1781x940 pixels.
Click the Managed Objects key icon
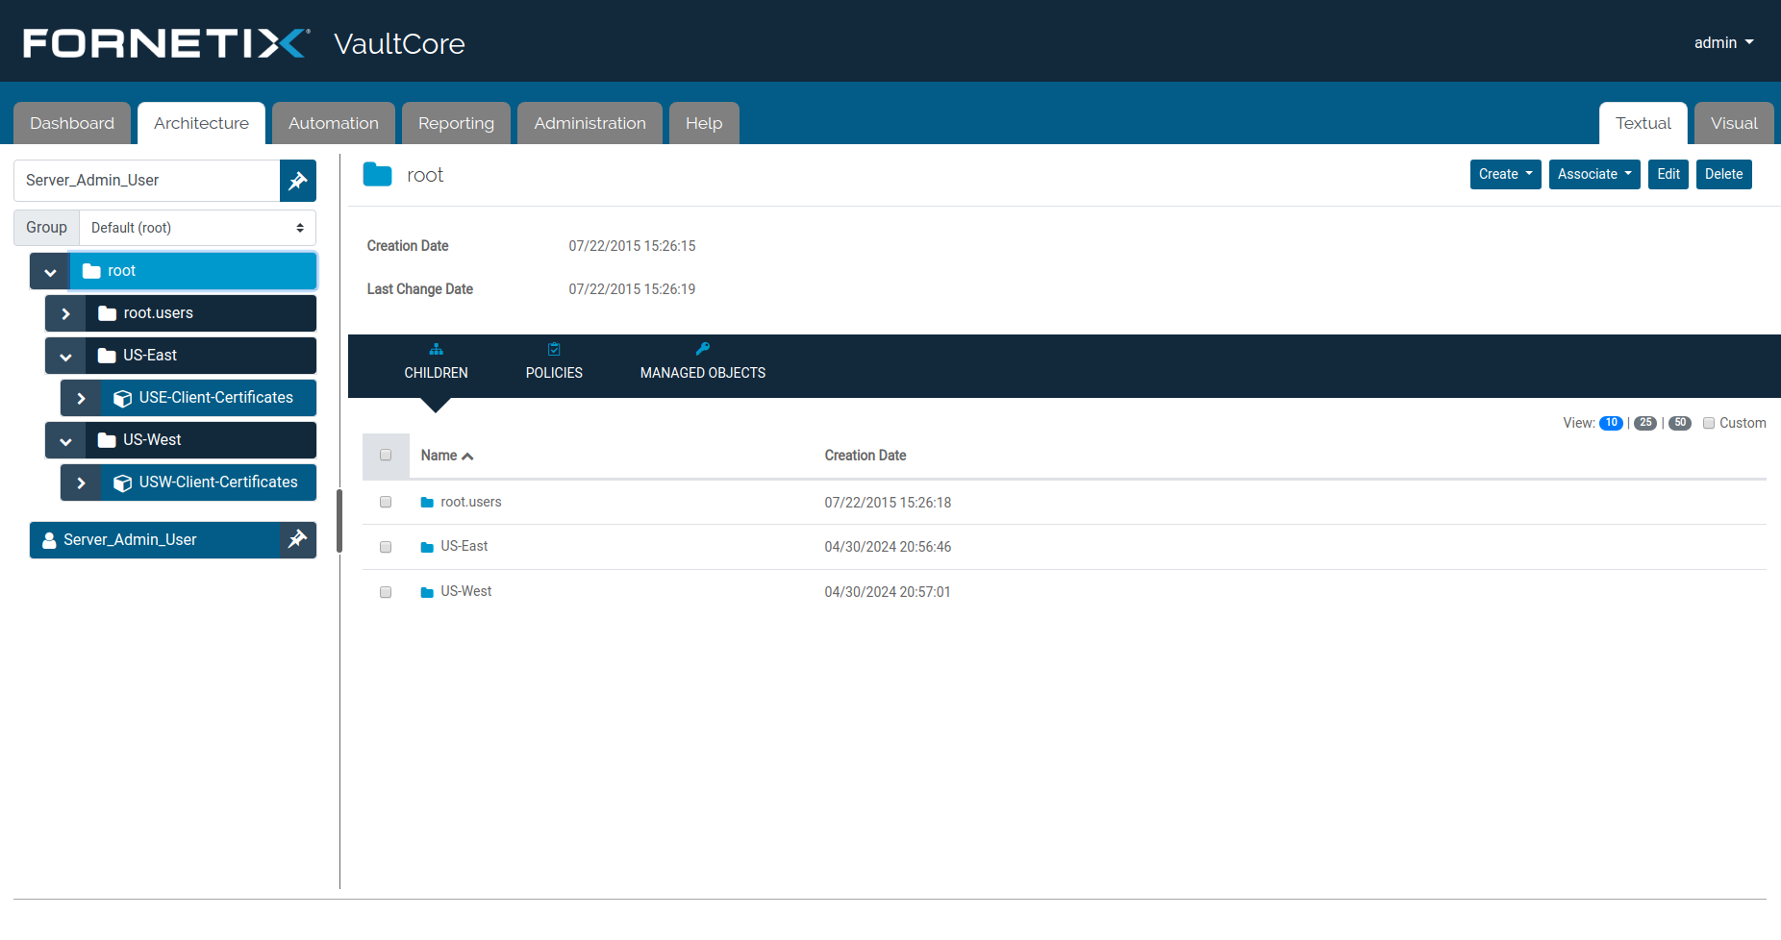pos(702,349)
